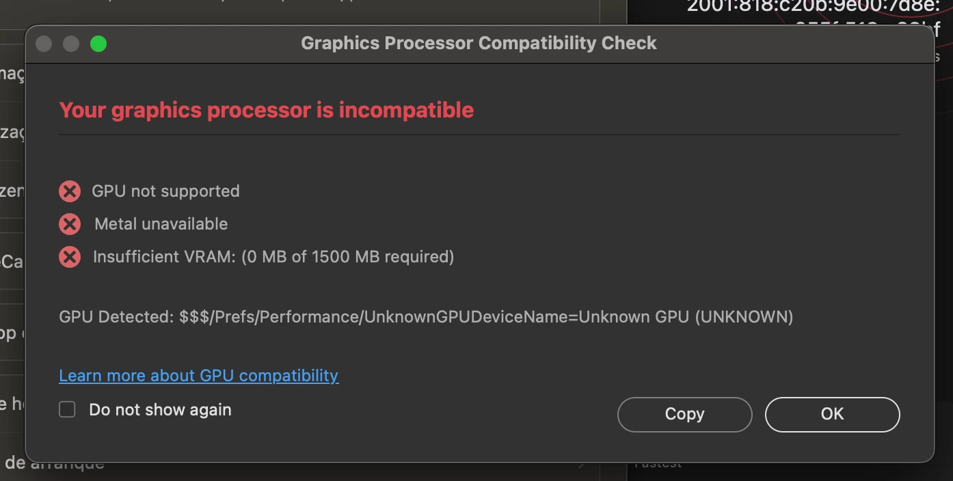Click the error icon beside Insufficient VRAM
The image size is (953, 481).
click(70, 257)
